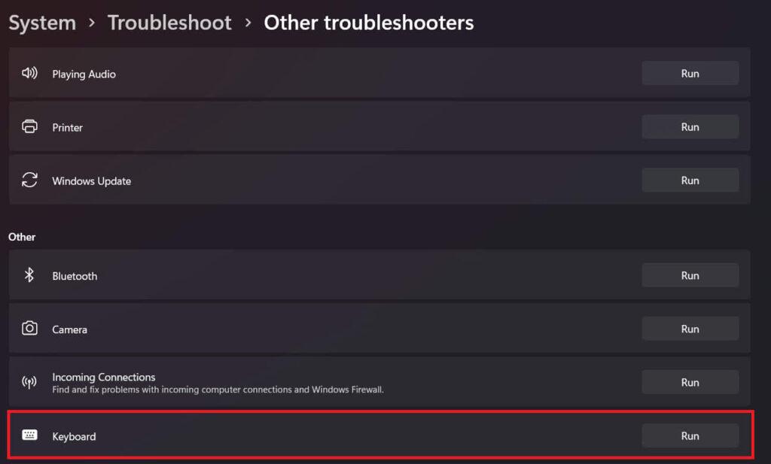
Task: Run the Bluetooth troubleshooter
Action: click(x=690, y=275)
